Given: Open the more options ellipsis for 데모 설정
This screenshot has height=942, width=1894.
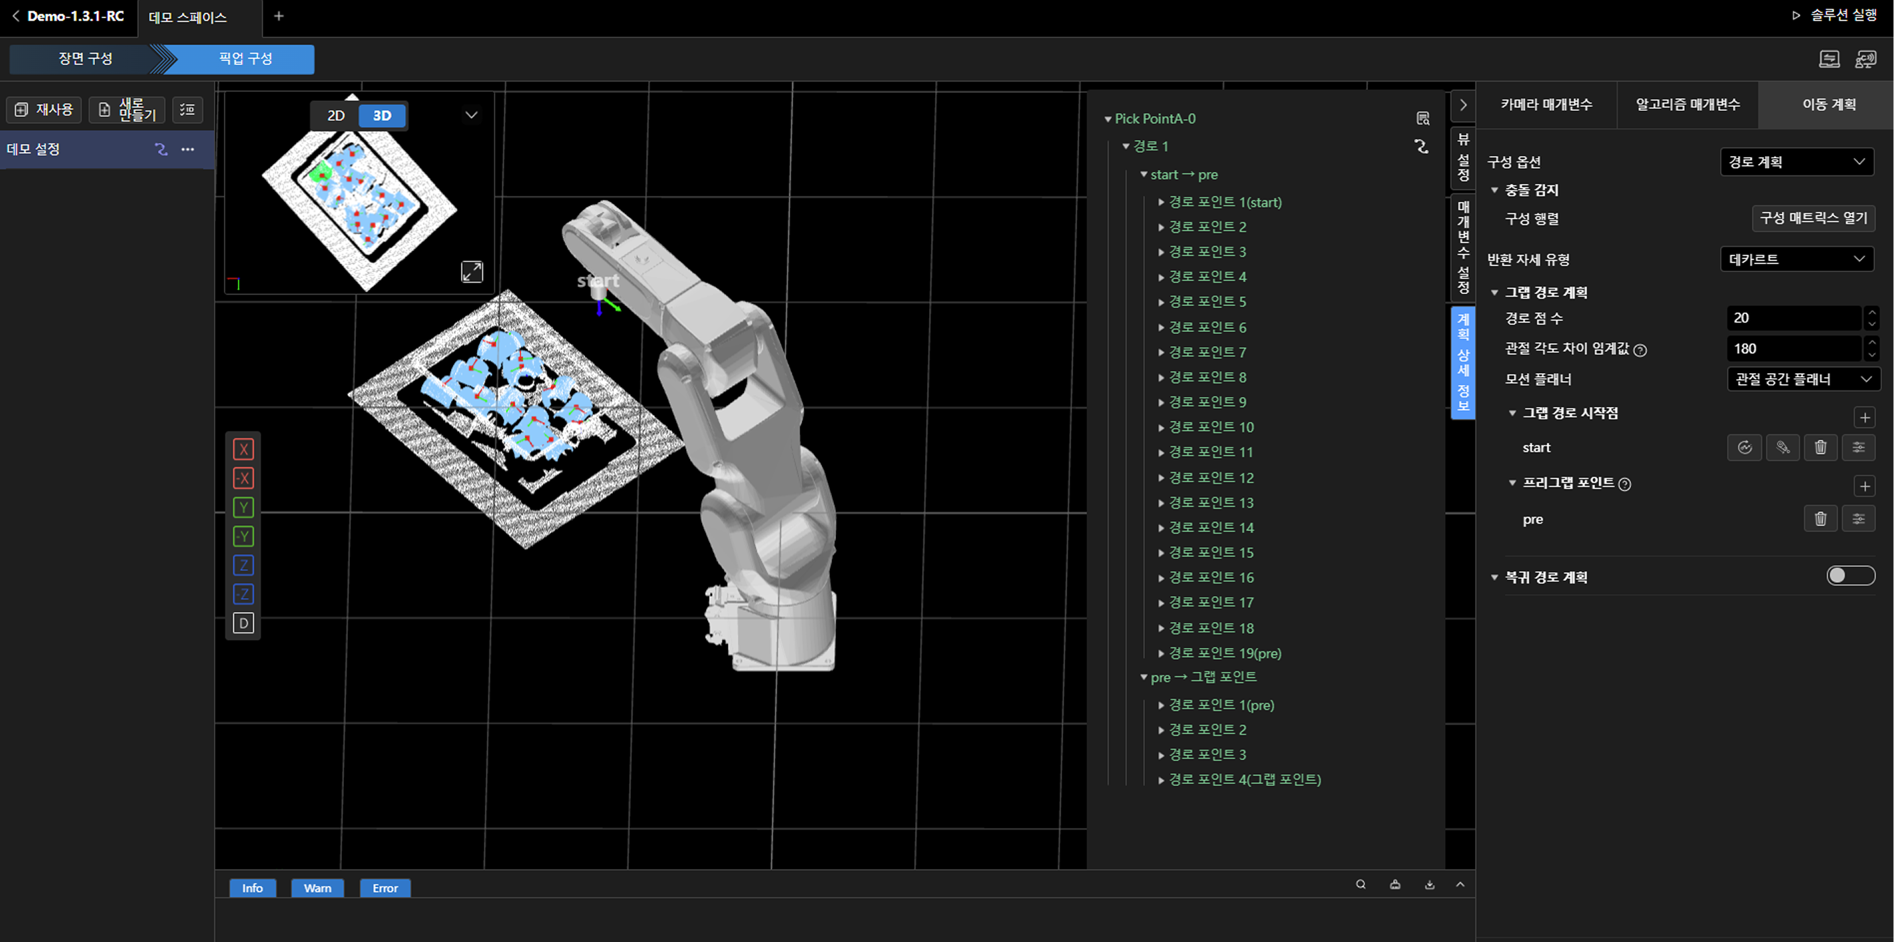Looking at the screenshot, I should 188,149.
